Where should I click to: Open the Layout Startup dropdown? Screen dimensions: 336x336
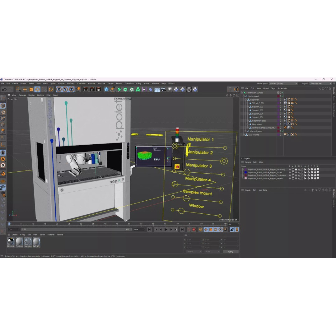(x=320, y=84)
